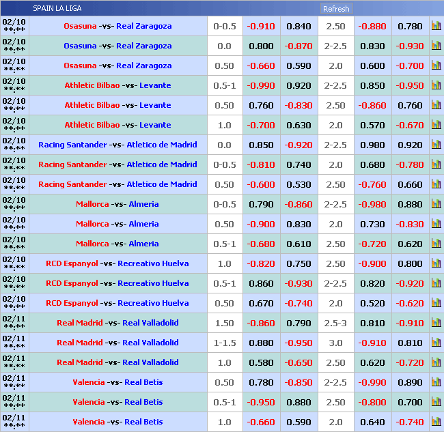Select 0.890 under odds for Valencia match
Viewport: 444px width, 432px height.
coord(410,382)
